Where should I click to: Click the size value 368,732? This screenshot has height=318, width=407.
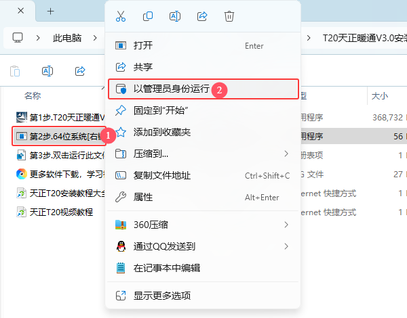[x=388, y=118]
